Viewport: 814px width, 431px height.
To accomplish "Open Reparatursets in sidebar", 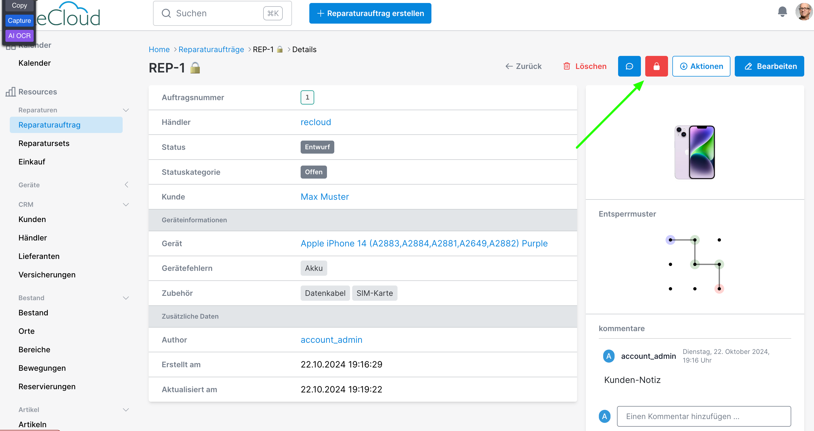I will tap(44, 143).
